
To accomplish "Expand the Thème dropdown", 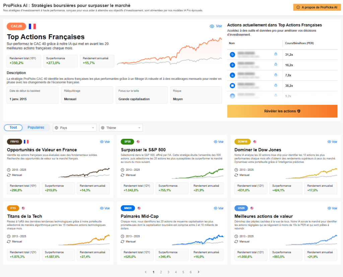I will tap(121, 128).
